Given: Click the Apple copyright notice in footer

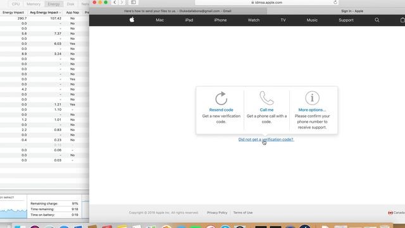Looking at the screenshot, I should click(x=163, y=213).
